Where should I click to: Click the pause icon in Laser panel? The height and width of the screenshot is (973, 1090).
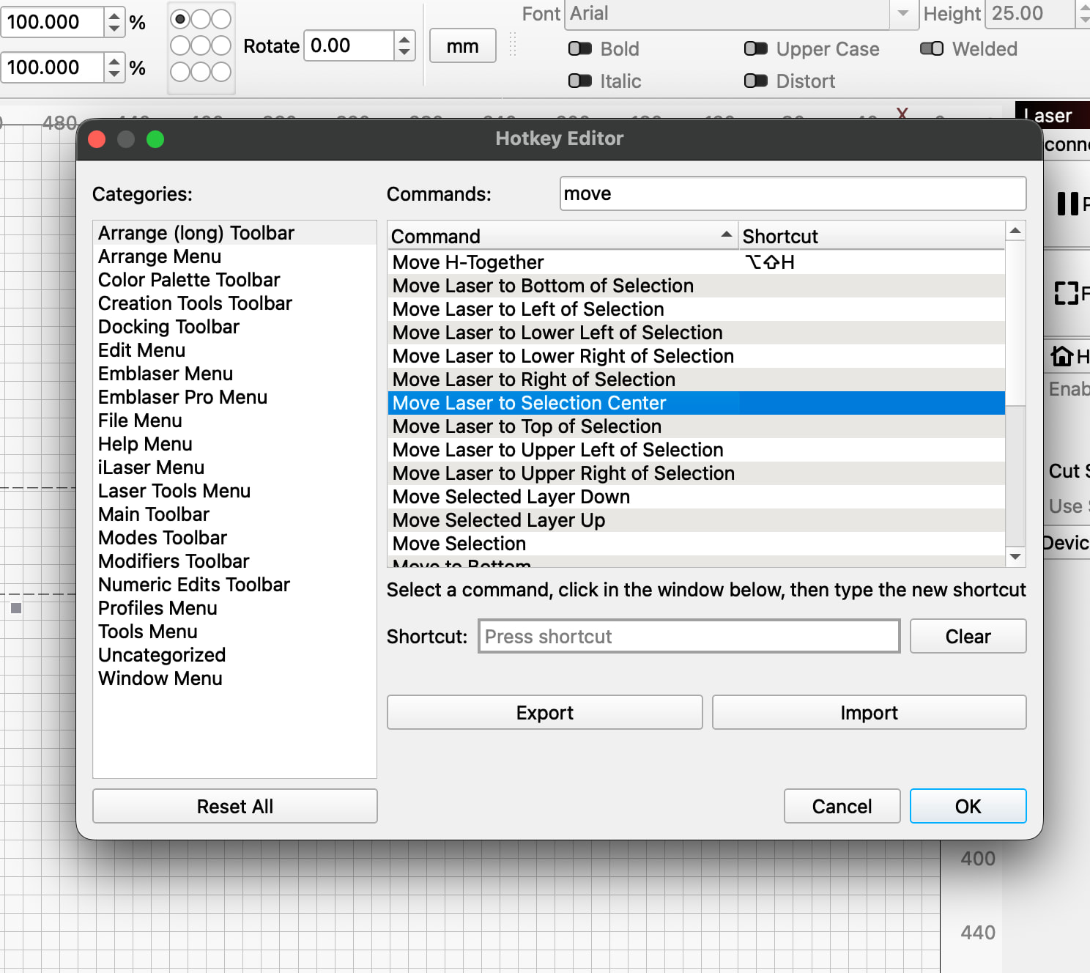click(x=1067, y=204)
